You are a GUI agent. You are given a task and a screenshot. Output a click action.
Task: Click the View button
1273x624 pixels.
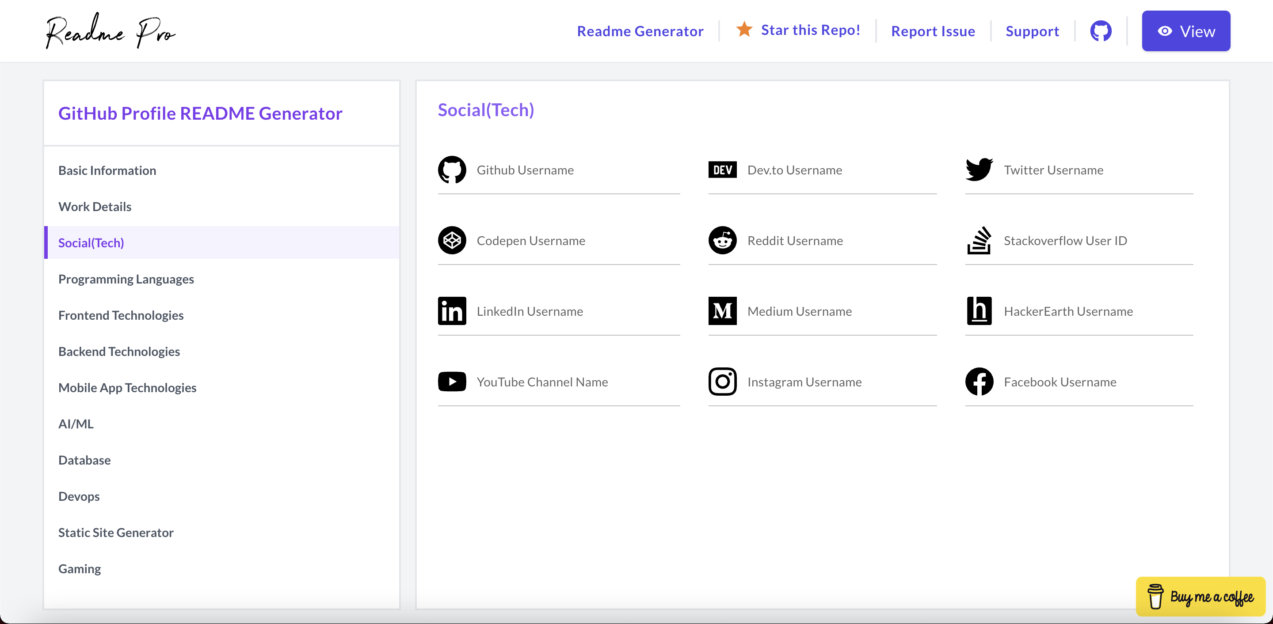[x=1186, y=30]
